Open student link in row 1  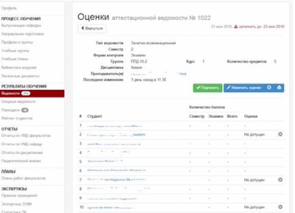(x=115, y=126)
